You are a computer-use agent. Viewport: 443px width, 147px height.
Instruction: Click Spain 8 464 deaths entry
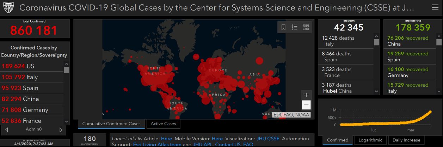tap(346, 56)
